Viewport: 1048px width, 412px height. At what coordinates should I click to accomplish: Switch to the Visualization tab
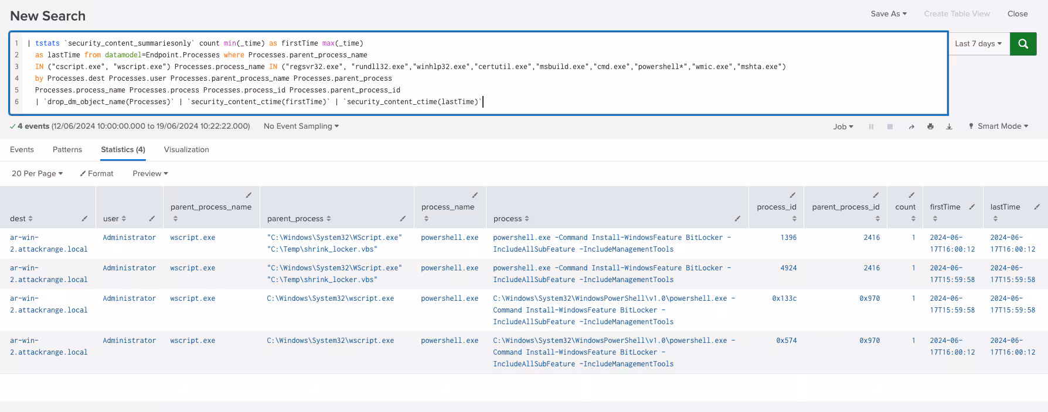pos(186,150)
